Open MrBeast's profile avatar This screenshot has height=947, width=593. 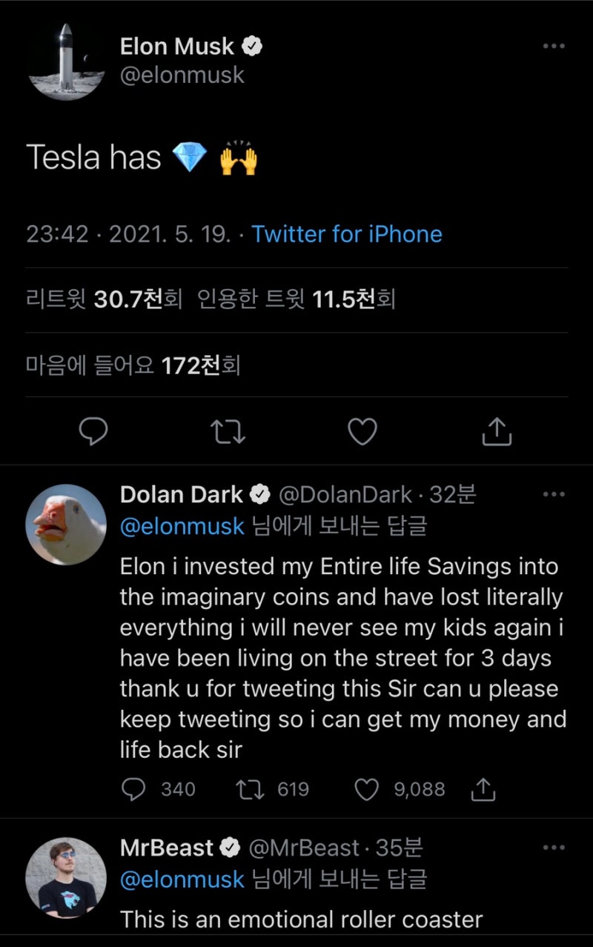click(x=65, y=878)
